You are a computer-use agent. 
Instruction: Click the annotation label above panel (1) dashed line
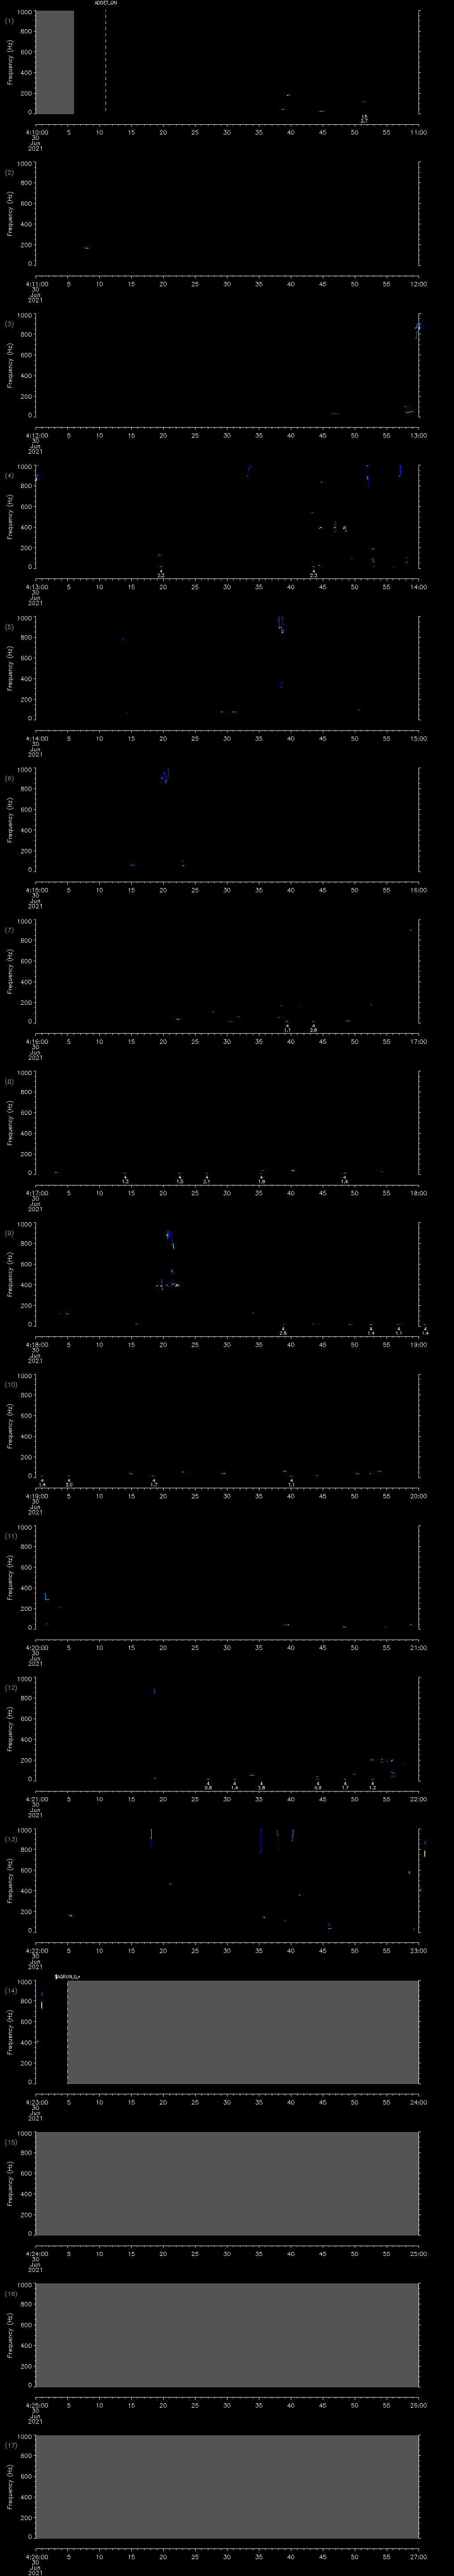click(106, 4)
